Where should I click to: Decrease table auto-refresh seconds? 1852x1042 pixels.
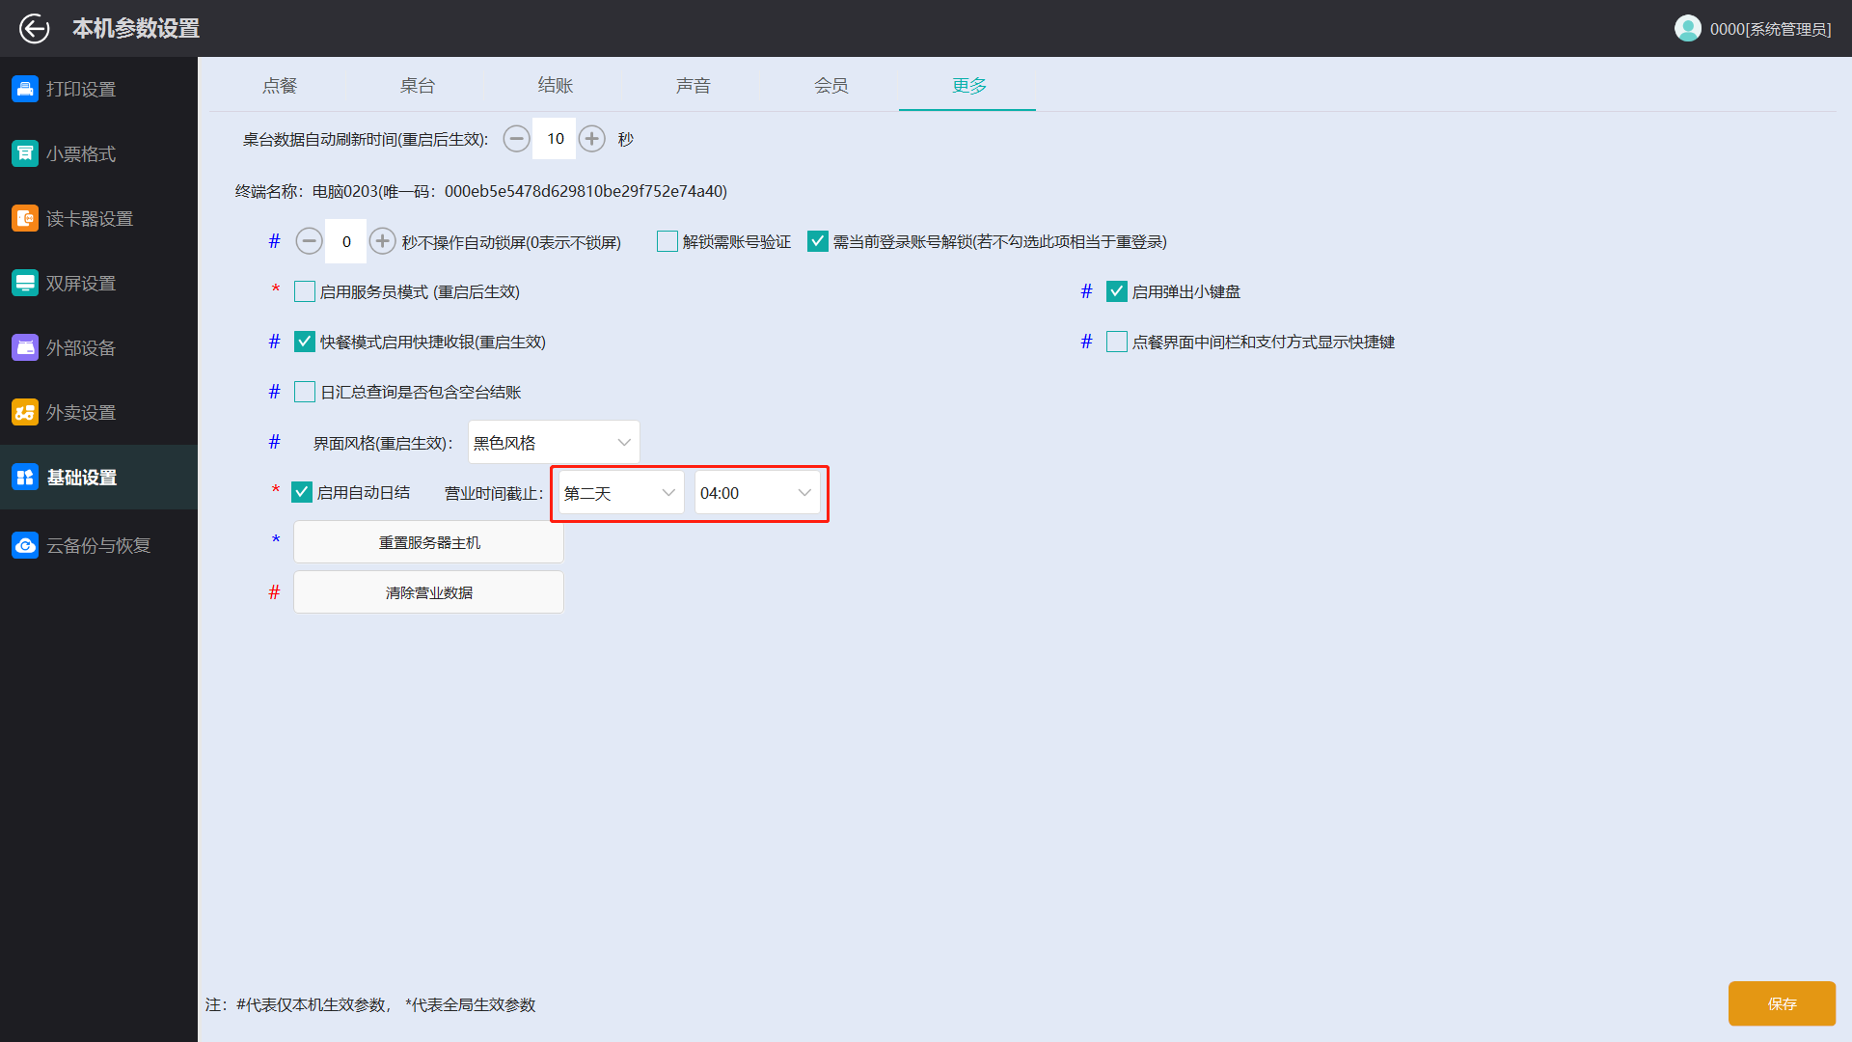(x=516, y=139)
